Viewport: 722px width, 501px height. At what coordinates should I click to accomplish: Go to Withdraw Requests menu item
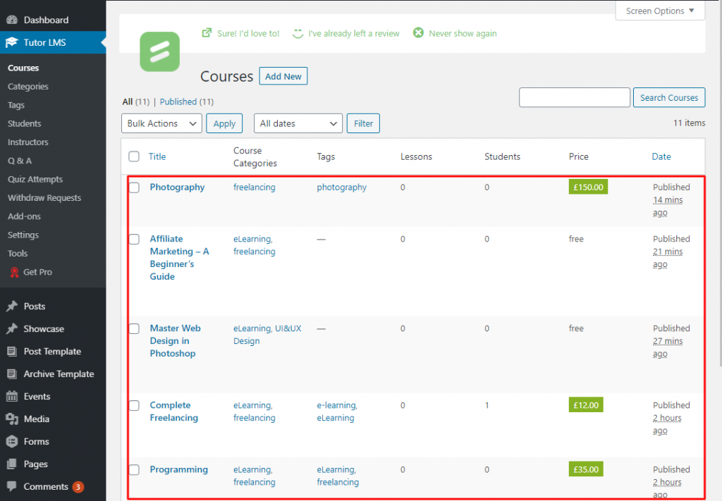(x=44, y=198)
